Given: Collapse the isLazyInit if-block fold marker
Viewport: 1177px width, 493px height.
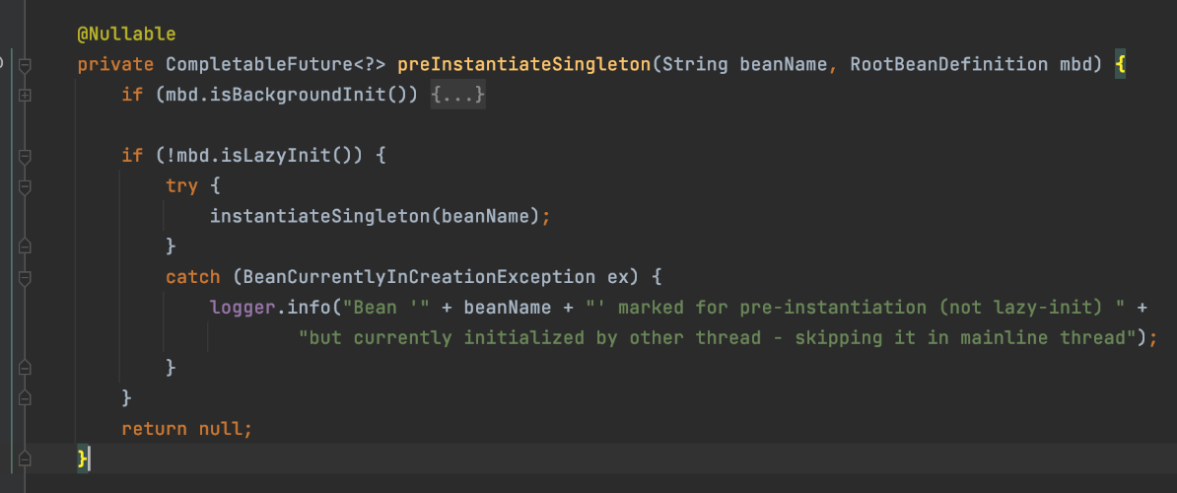Looking at the screenshot, I should pyautogui.click(x=26, y=156).
